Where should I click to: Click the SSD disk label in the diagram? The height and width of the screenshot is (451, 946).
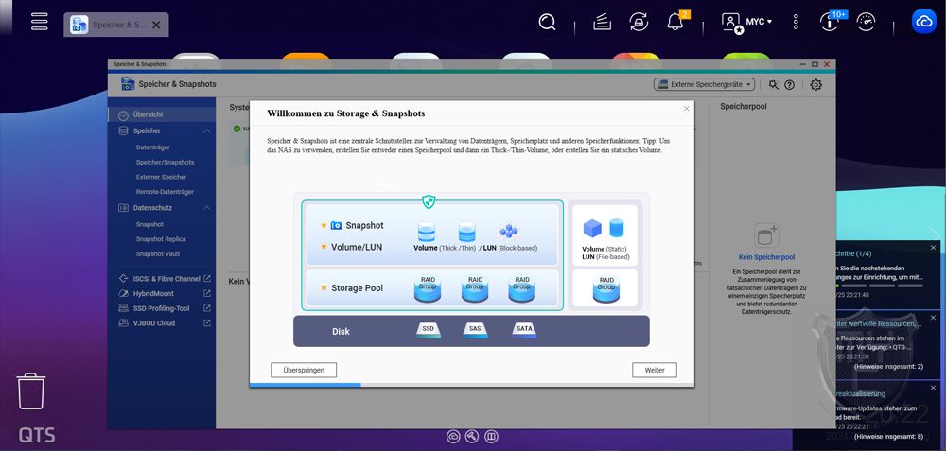(428, 330)
